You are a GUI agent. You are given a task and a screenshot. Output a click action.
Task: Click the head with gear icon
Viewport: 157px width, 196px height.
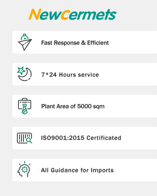pos(24,169)
